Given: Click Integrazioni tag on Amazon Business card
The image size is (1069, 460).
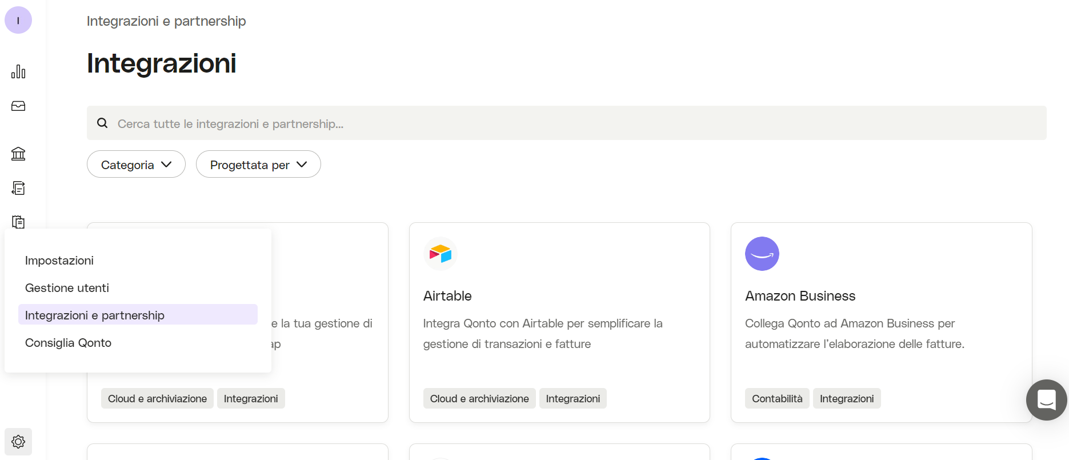Looking at the screenshot, I should (847, 398).
